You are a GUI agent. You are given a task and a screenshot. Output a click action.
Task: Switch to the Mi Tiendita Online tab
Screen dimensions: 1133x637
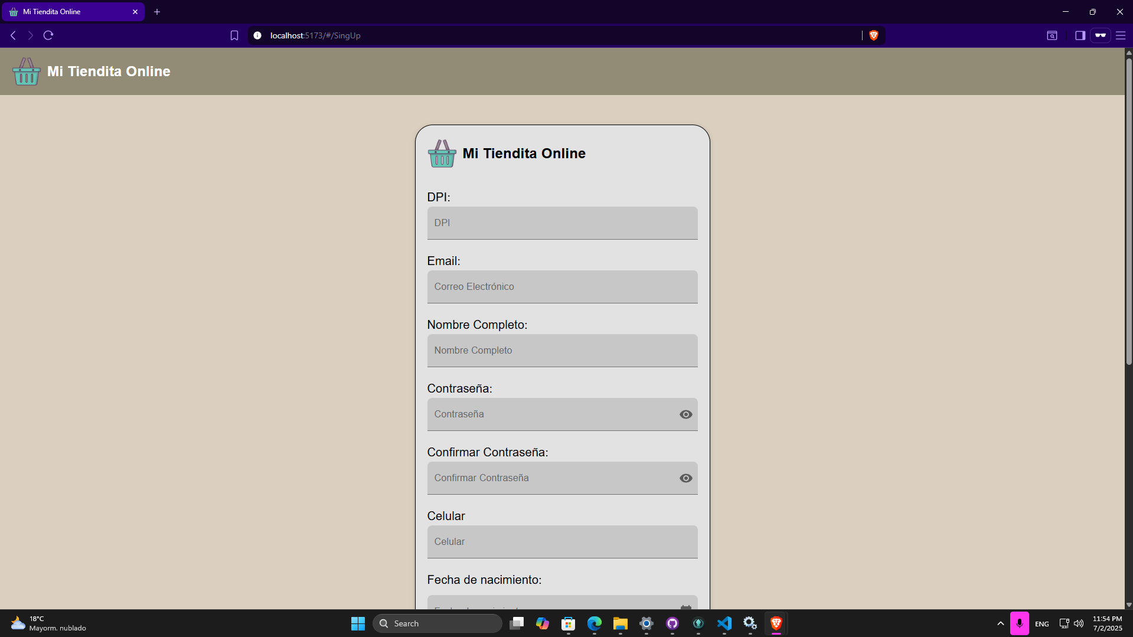(71, 12)
